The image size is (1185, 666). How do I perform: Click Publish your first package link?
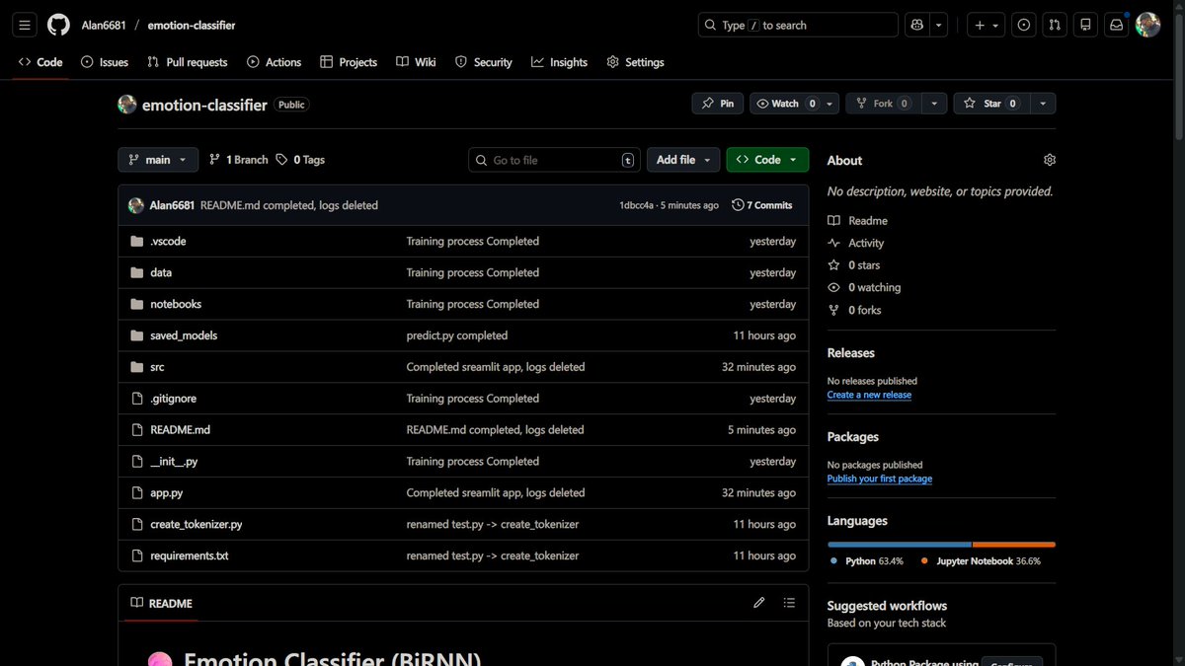[880, 479]
